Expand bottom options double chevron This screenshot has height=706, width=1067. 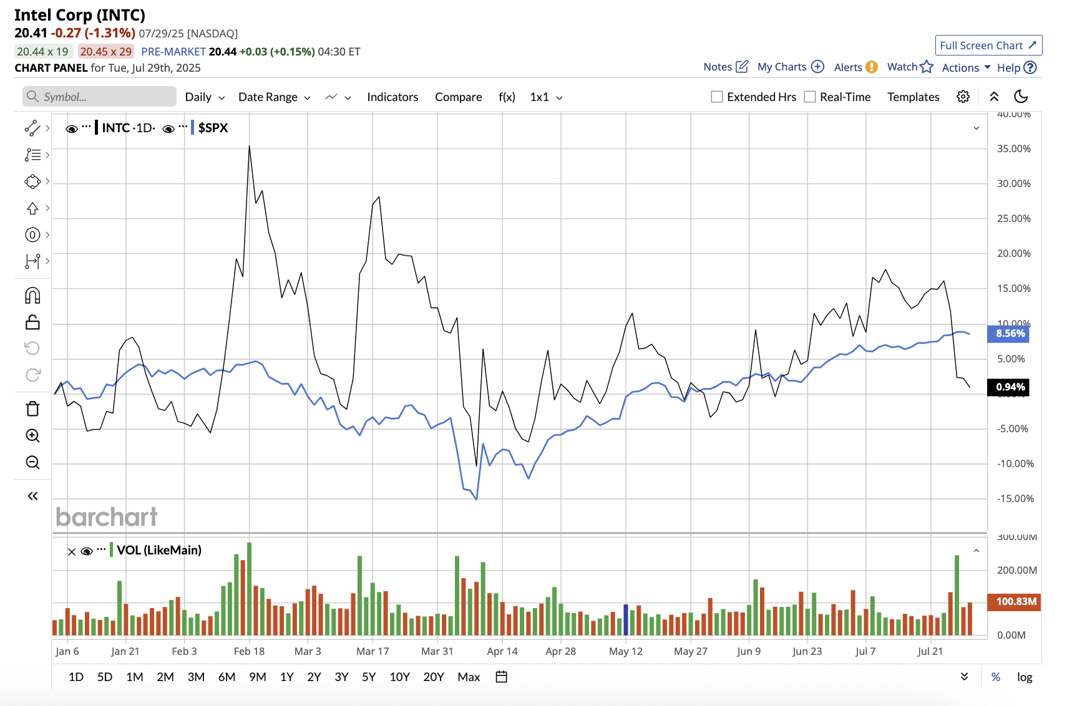click(x=964, y=677)
